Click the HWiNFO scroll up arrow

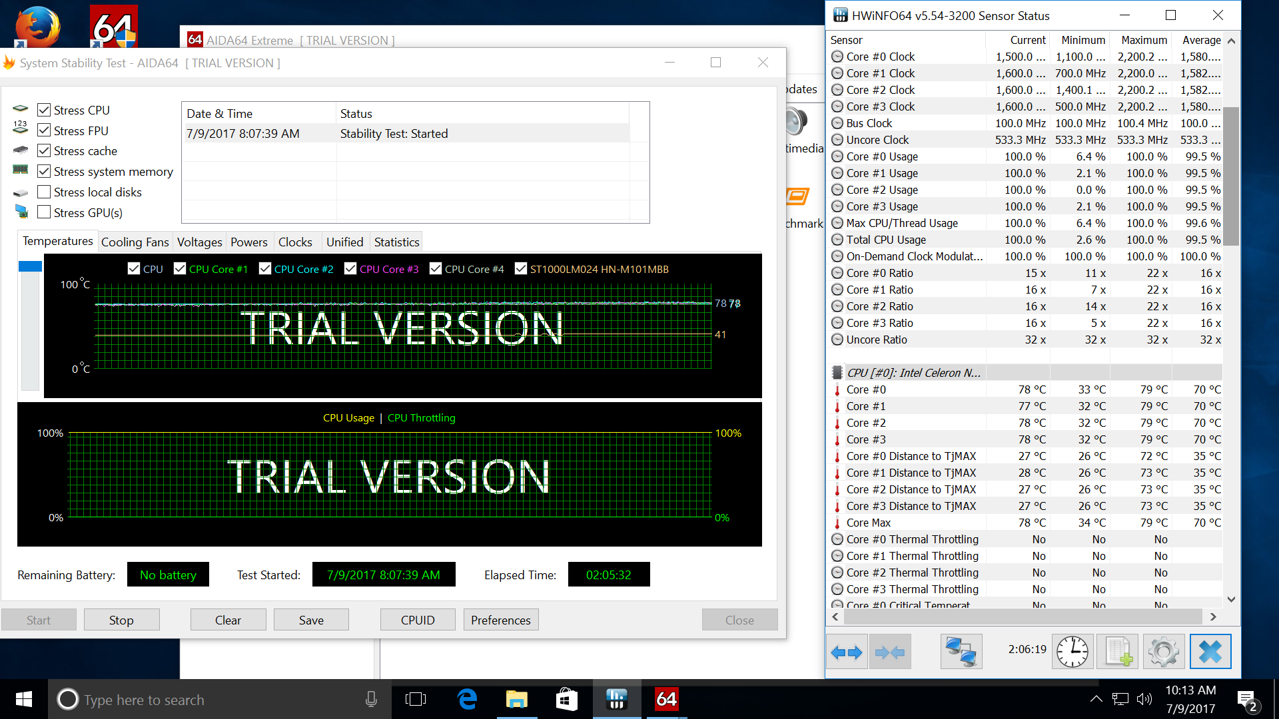tap(1231, 41)
